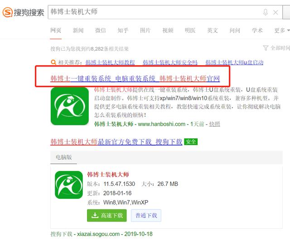Open suggestion 韩博士装机大师教程
This screenshot has height=241, width=290.
110,62
